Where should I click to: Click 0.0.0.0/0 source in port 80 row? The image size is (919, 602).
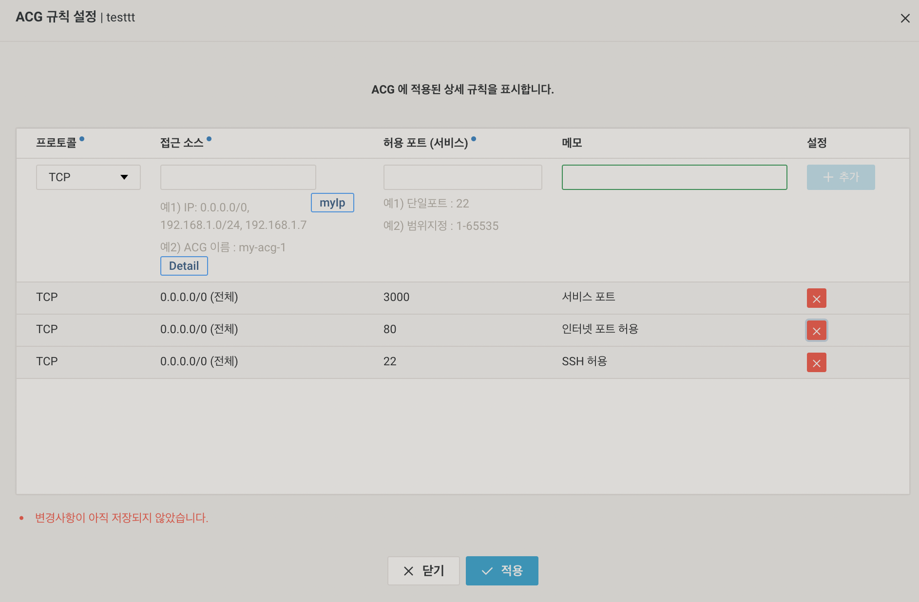(199, 329)
